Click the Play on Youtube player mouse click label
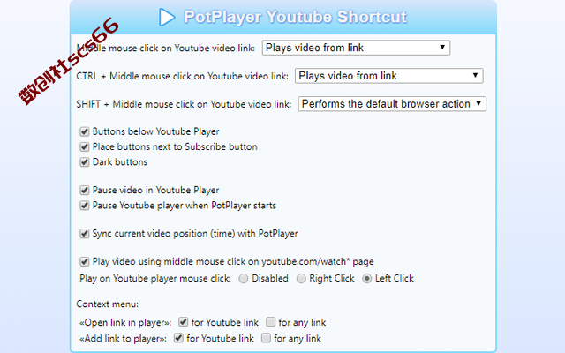 coord(155,279)
